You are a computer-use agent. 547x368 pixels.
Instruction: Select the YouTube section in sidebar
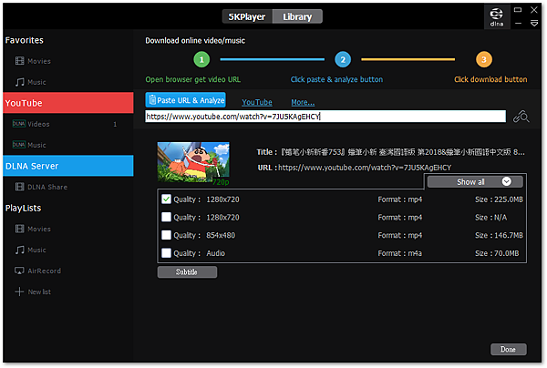pos(68,103)
